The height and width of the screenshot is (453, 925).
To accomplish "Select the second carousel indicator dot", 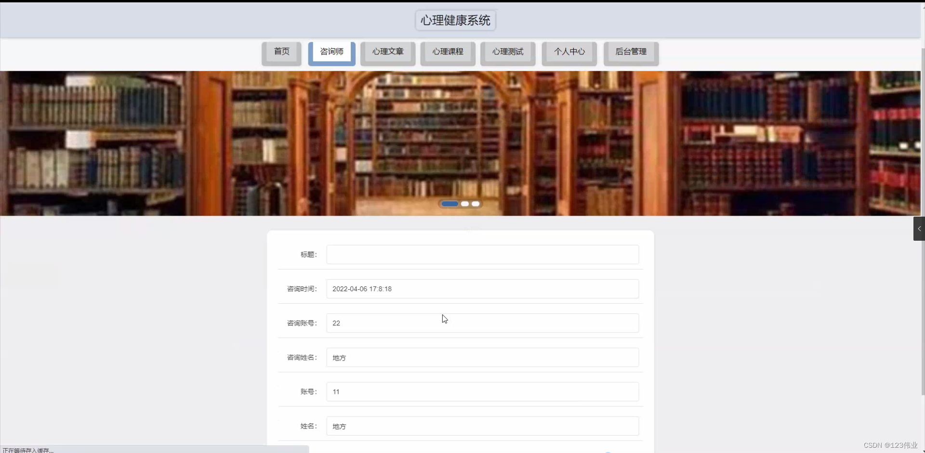I will click(465, 204).
